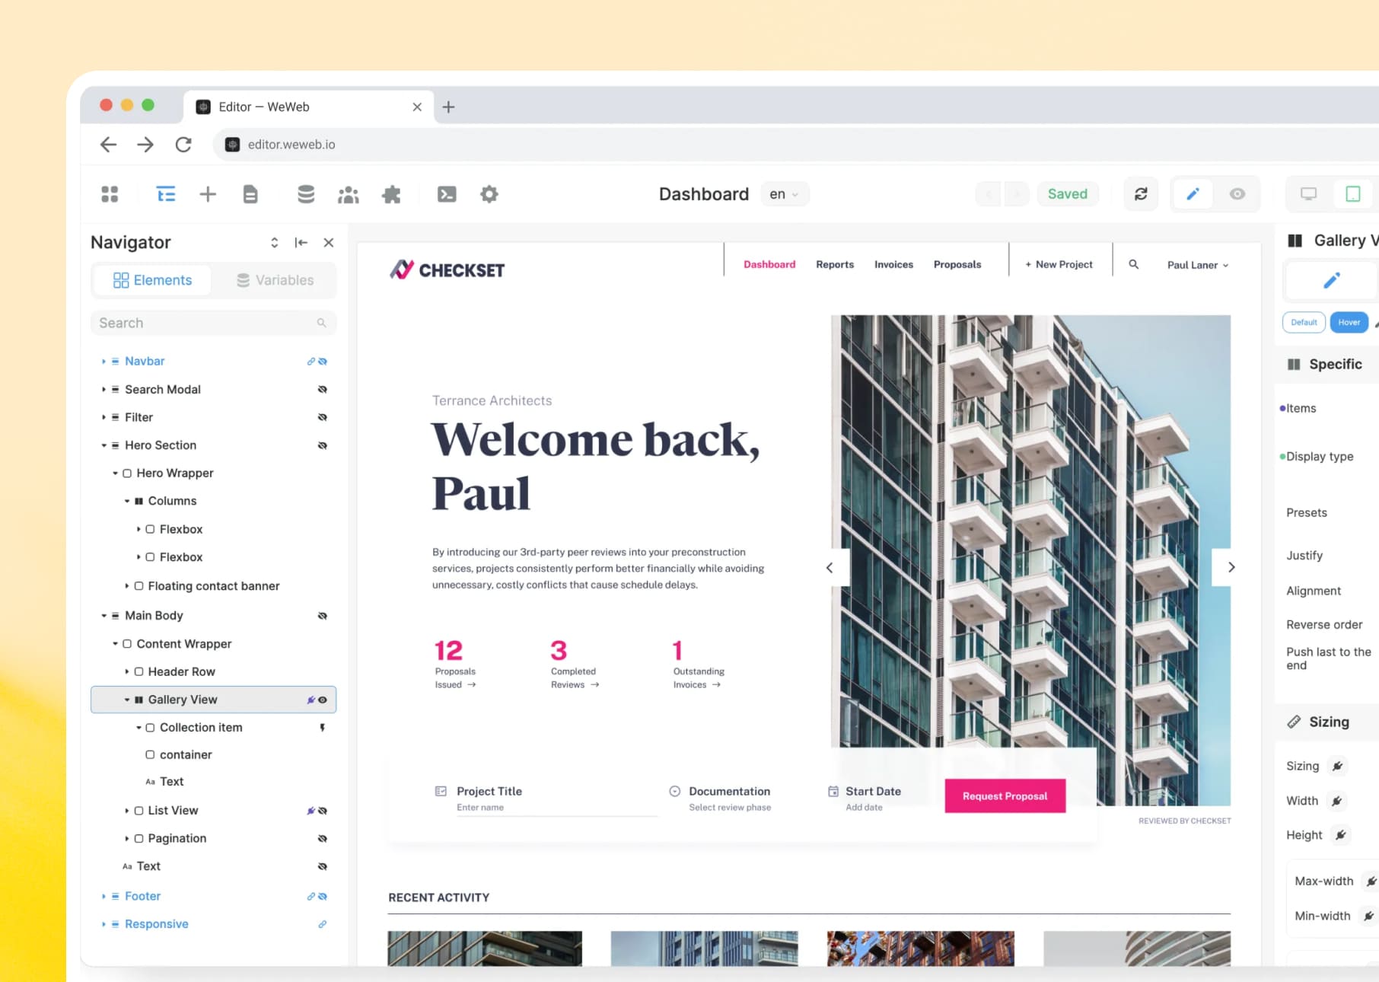Switch to edit mode pencil icon

point(1193,194)
